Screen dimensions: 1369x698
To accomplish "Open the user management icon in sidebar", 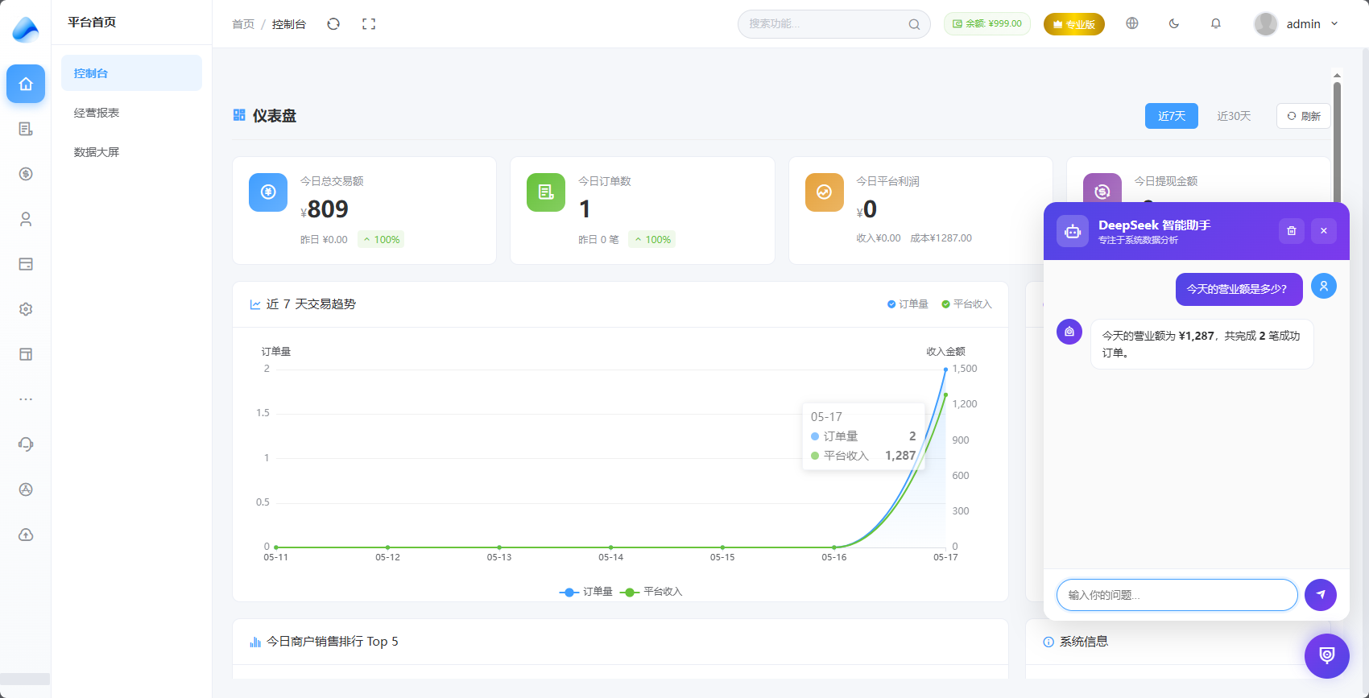I will [x=26, y=219].
